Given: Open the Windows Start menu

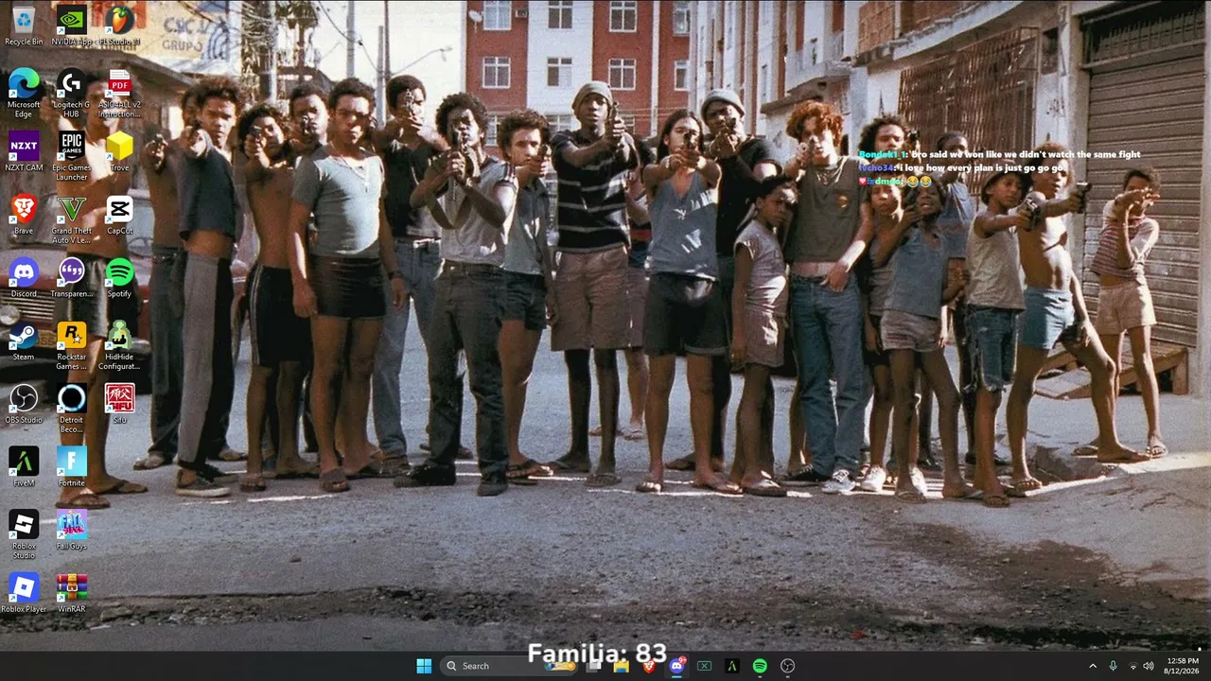Looking at the screenshot, I should point(424,666).
